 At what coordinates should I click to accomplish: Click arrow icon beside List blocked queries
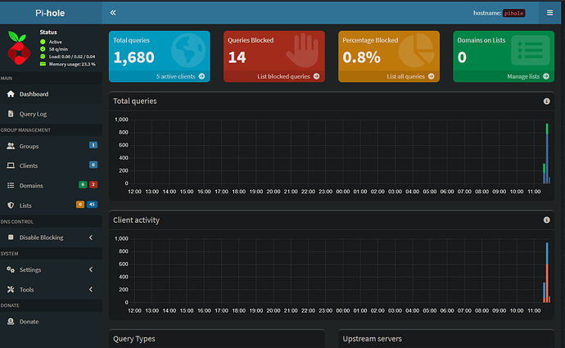(x=316, y=76)
